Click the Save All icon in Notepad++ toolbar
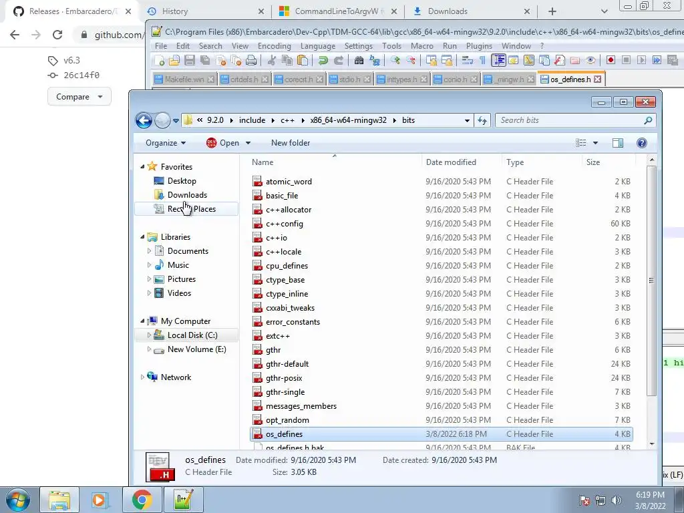This screenshot has width=684, height=513. (x=205, y=60)
